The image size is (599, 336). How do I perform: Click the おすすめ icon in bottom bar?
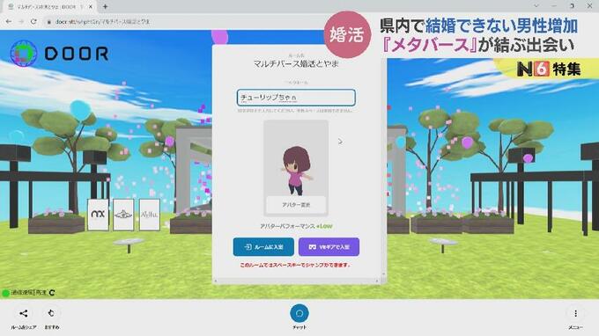(x=51, y=313)
